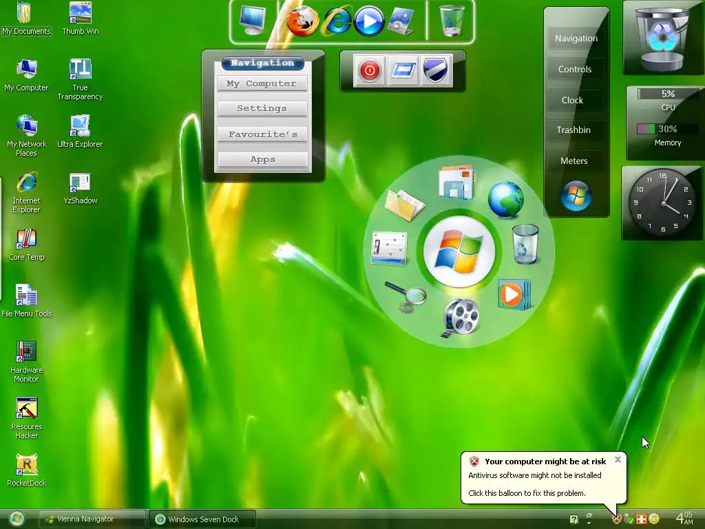
Task: Open the Core Temp desktop shortcut
Action: point(26,245)
